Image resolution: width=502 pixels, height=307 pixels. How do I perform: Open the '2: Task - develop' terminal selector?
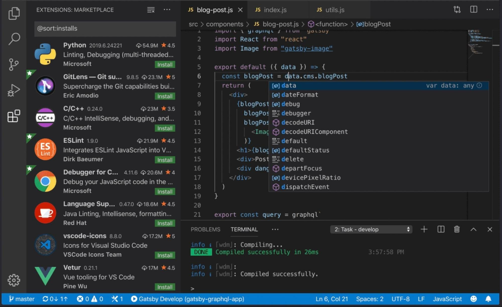point(371,229)
